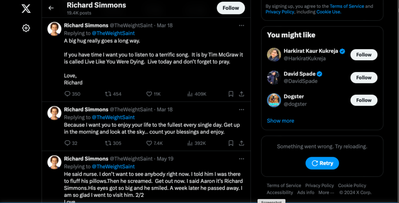Open the settings gear in sidebar
This screenshot has width=399, height=203.
point(26,28)
